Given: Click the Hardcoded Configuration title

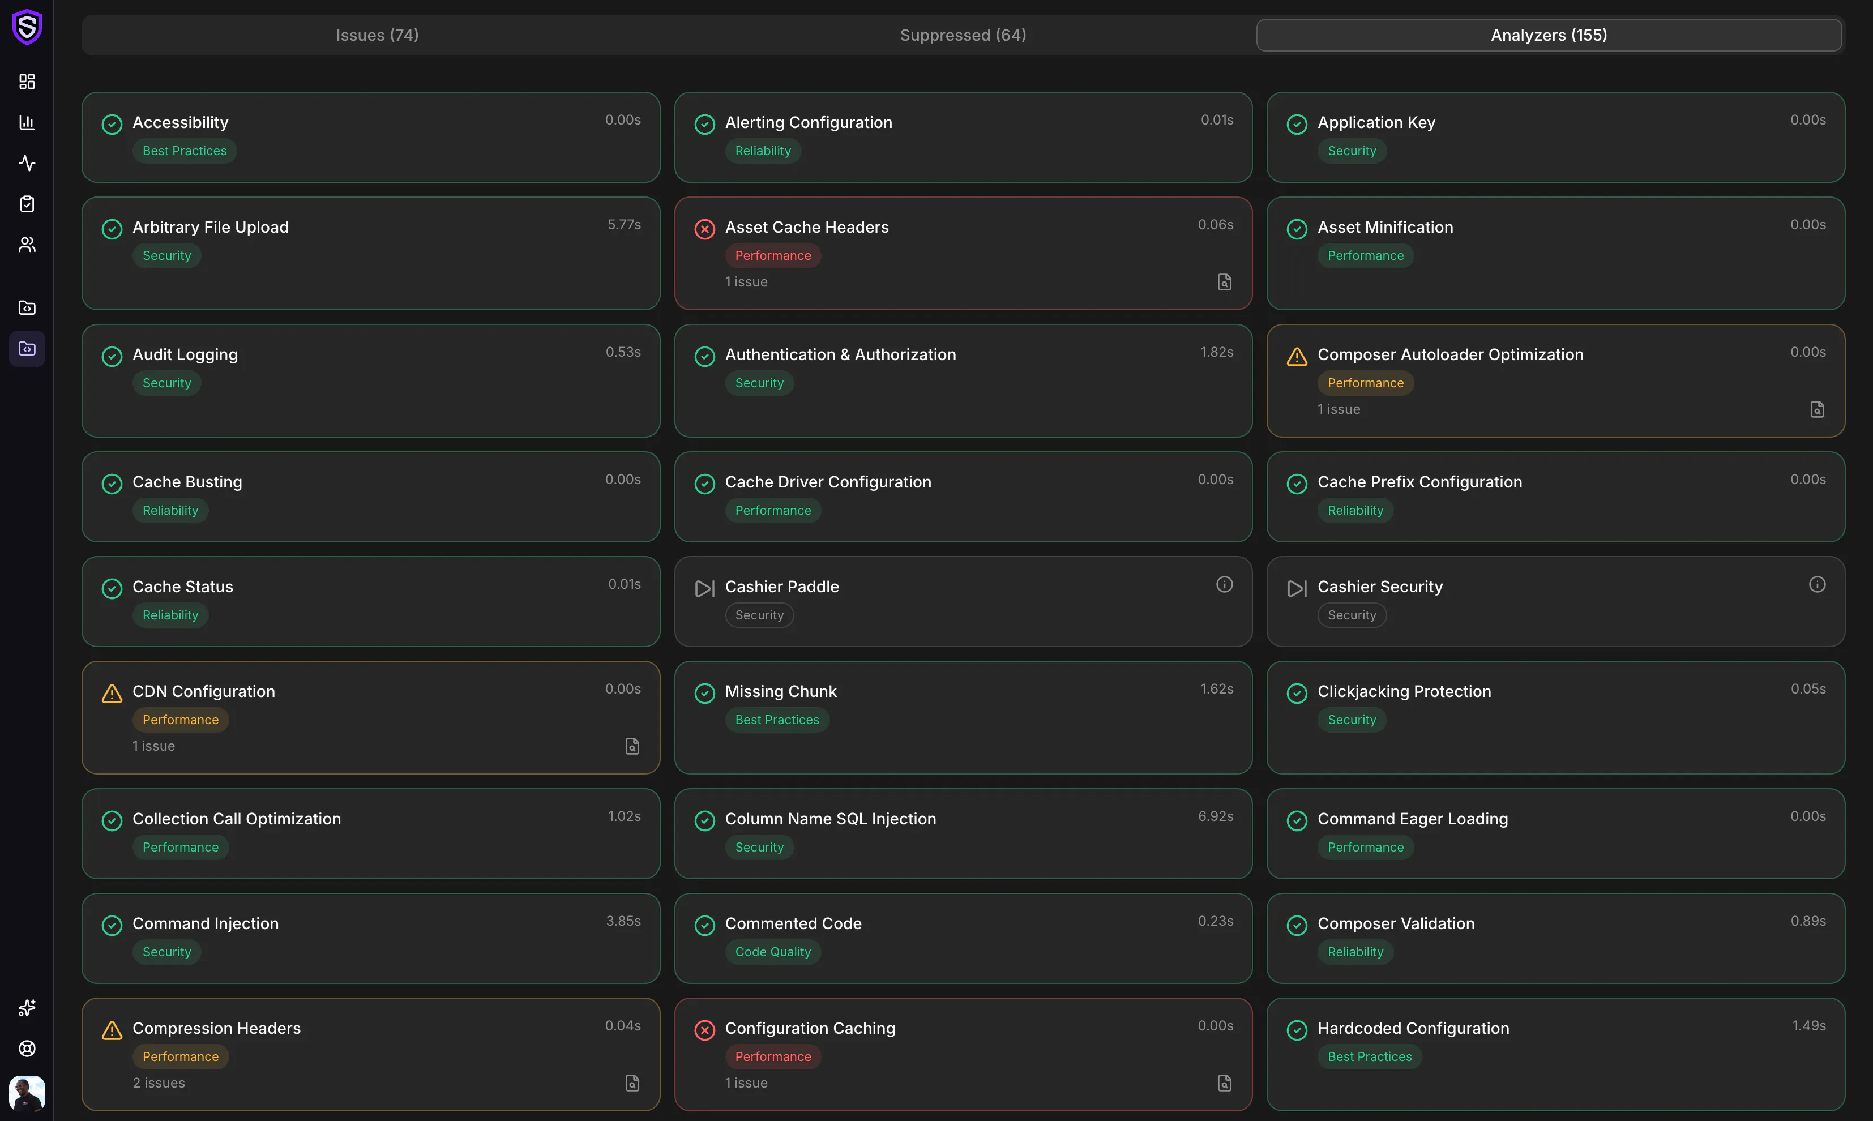Looking at the screenshot, I should 1413,1029.
